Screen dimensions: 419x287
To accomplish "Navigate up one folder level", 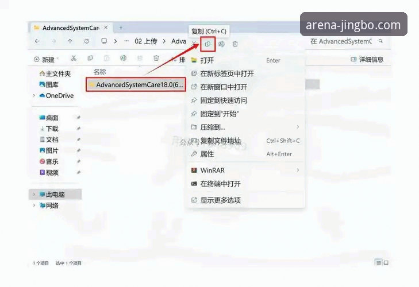I will pyautogui.click(x=70, y=41).
